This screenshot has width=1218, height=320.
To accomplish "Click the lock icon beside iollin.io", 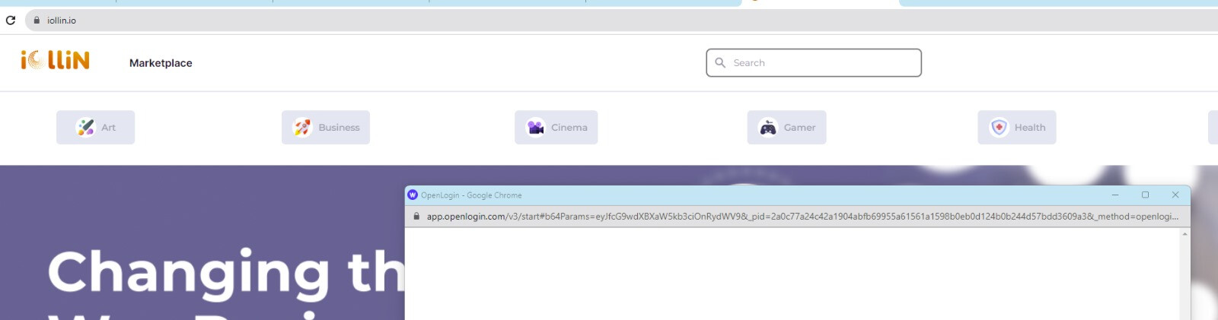I will pos(37,21).
